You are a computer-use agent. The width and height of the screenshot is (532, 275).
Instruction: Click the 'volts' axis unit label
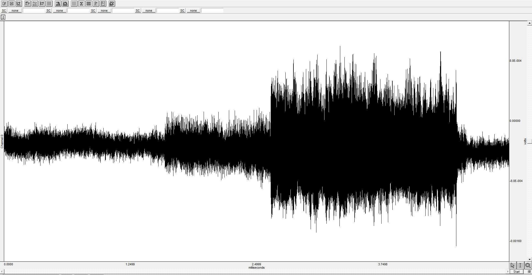[525, 142]
